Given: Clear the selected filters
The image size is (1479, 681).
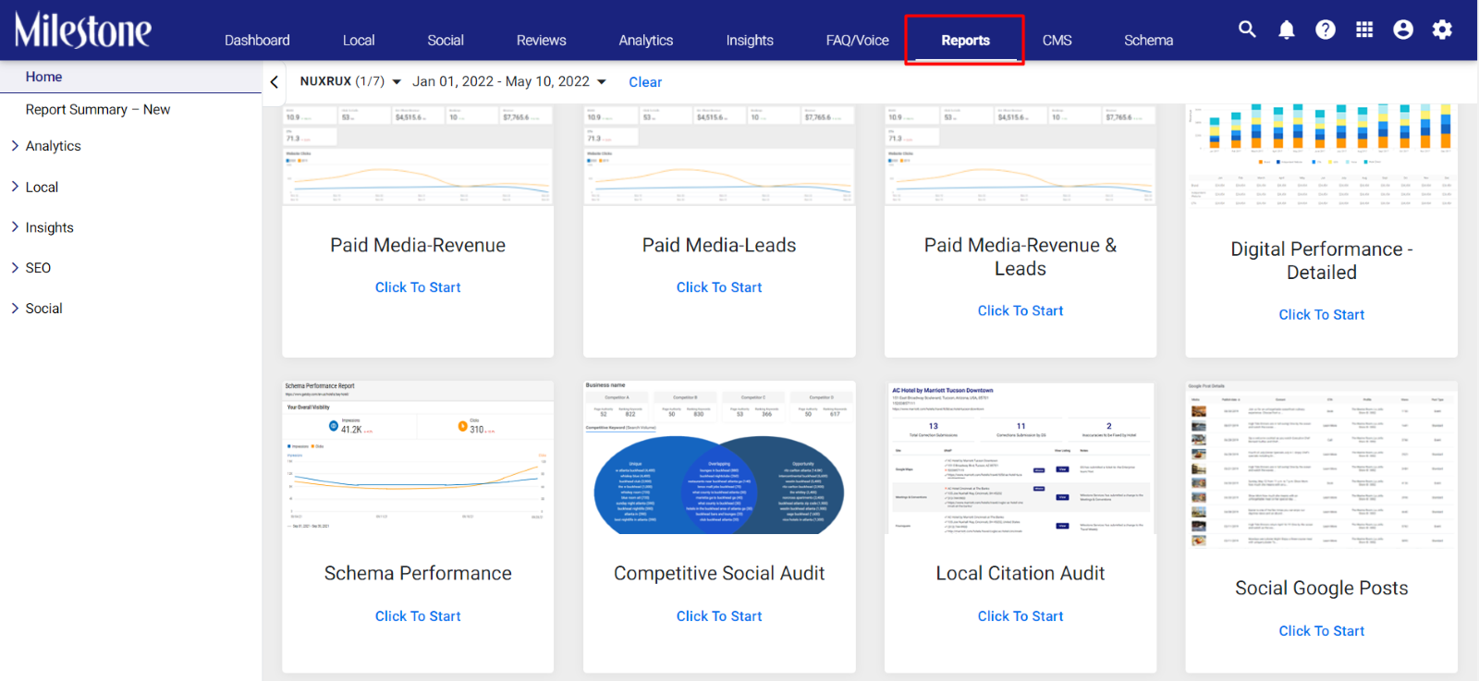Looking at the screenshot, I should (x=645, y=82).
